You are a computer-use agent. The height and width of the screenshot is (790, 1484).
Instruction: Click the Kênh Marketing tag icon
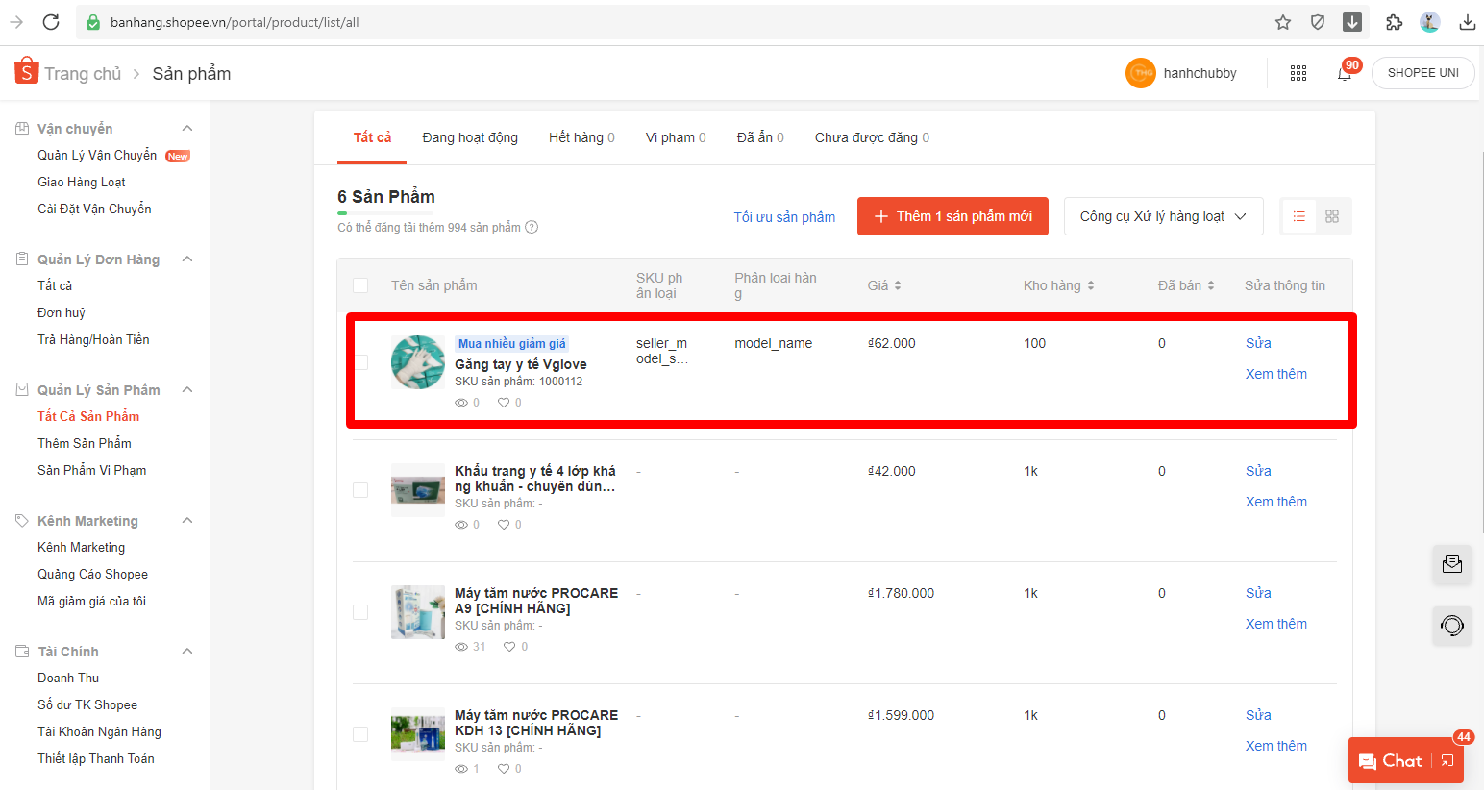[22, 520]
